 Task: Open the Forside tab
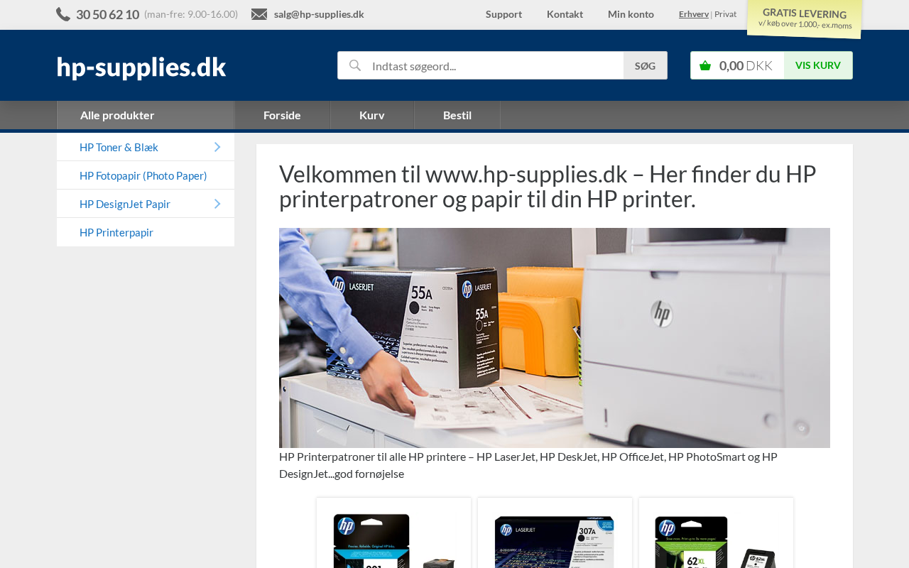(x=282, y=115)
